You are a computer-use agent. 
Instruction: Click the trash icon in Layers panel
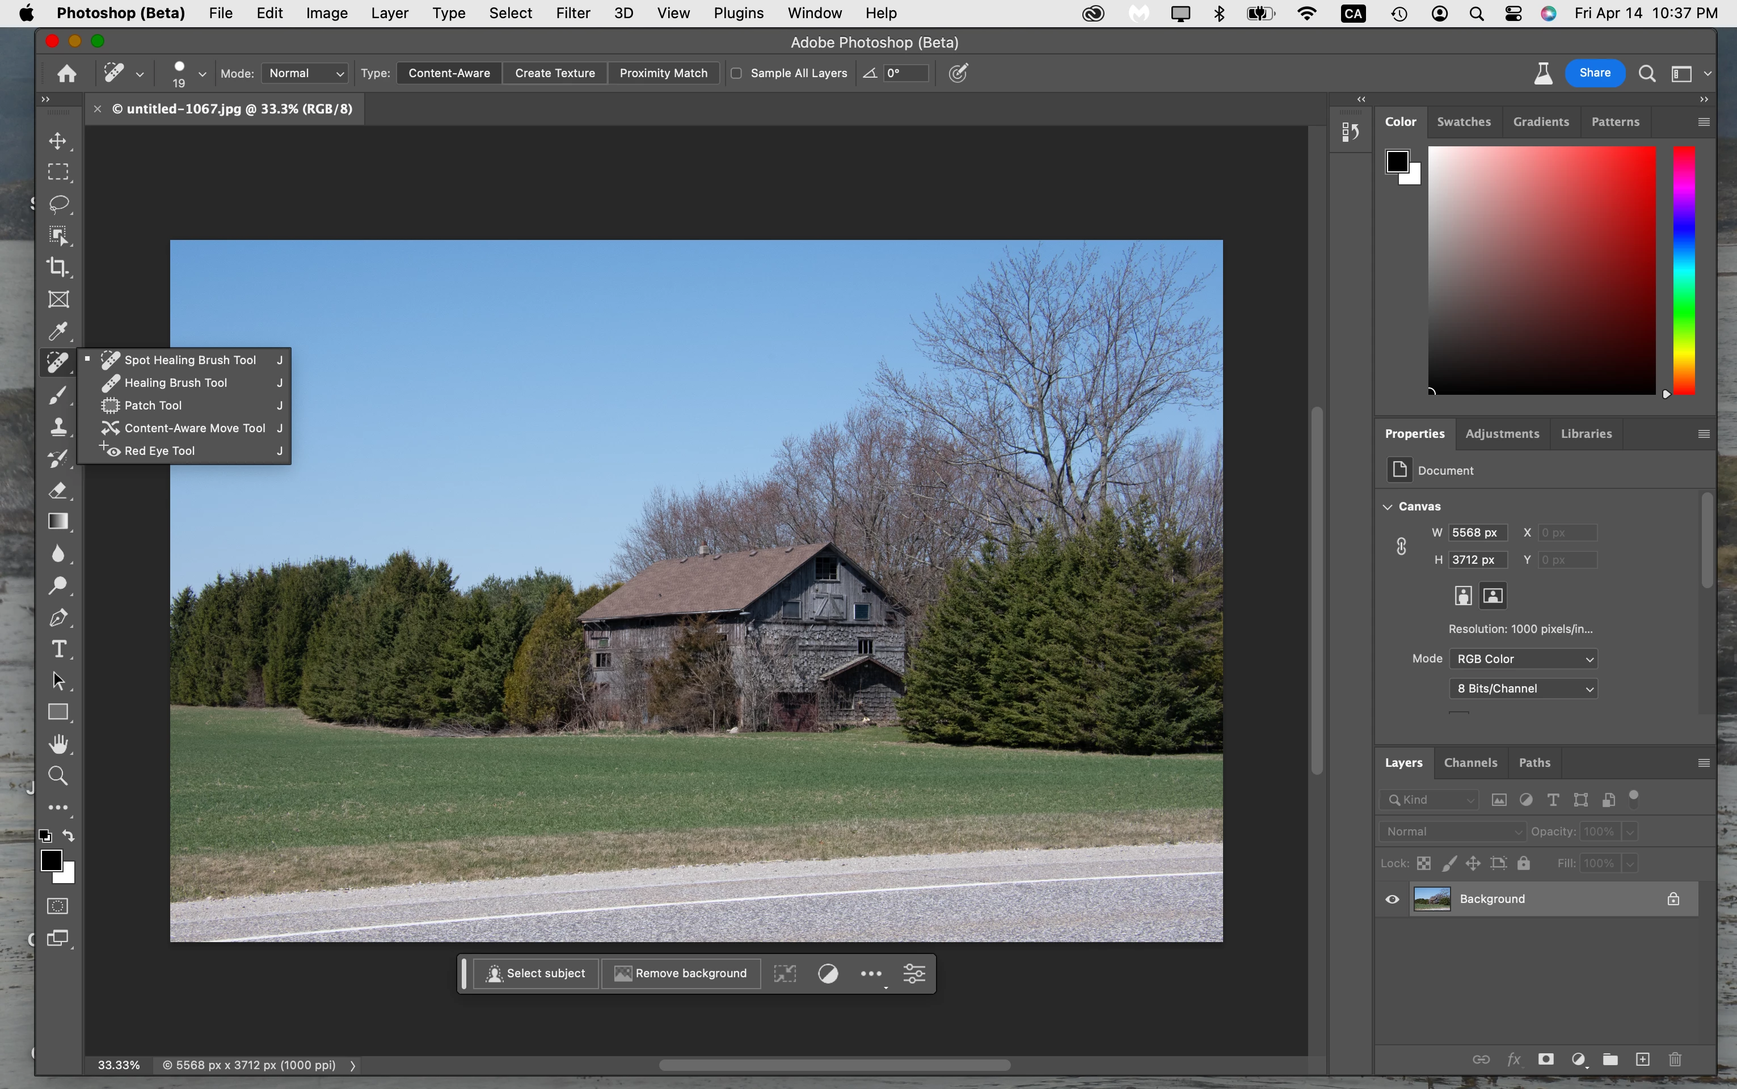pos(1675,1059)
